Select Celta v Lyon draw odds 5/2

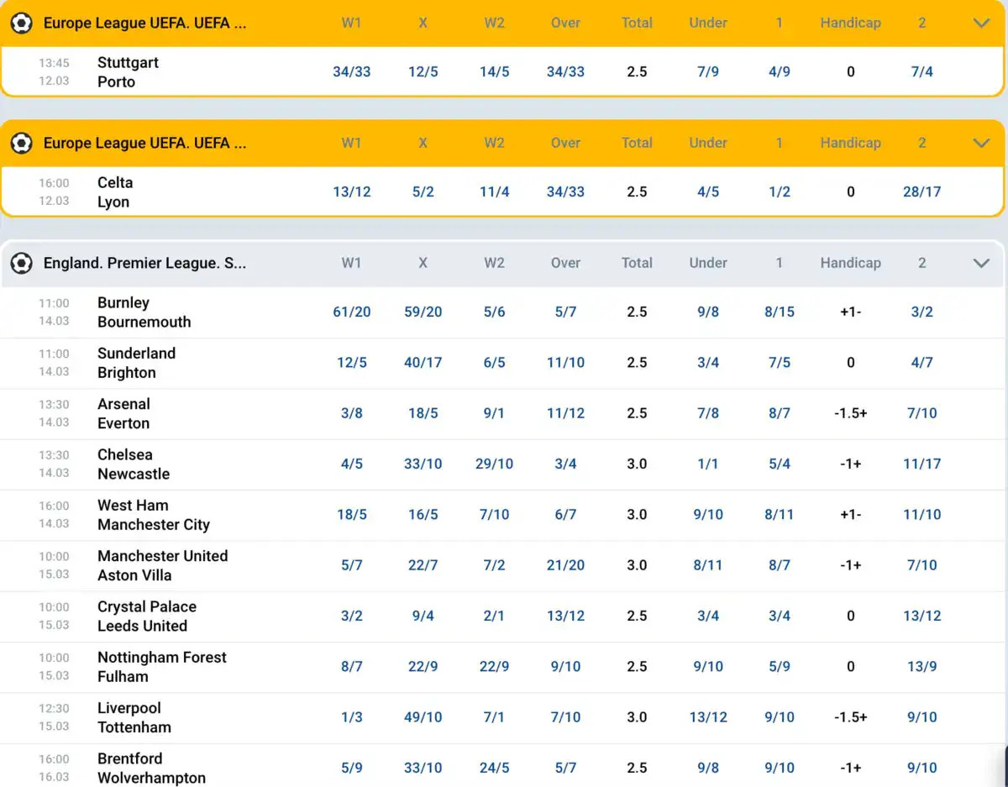click(x=423, y=192)
